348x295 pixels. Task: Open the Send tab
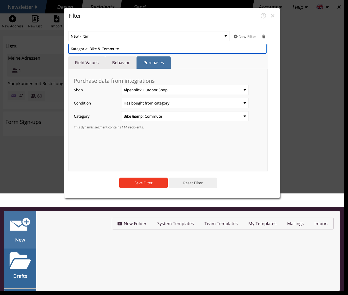(x=140, y=7)
